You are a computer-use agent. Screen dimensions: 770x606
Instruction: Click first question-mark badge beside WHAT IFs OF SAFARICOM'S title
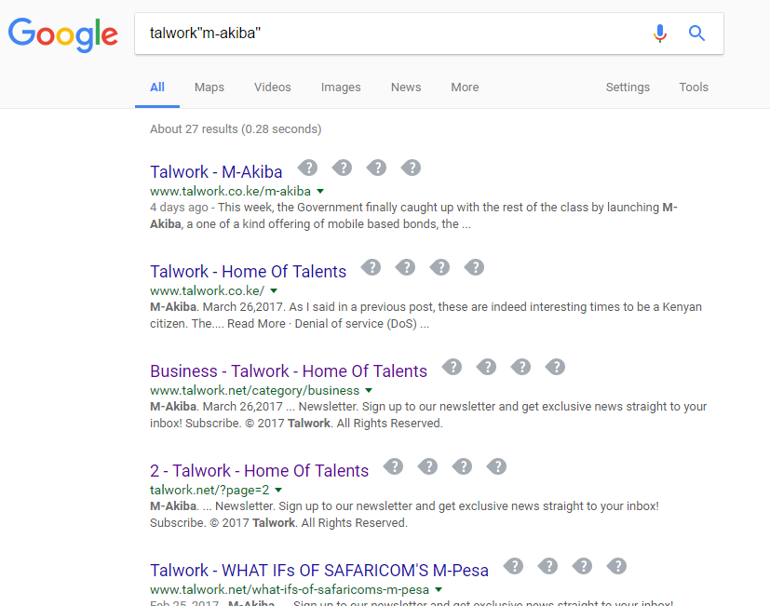click(x=514, y=567)
